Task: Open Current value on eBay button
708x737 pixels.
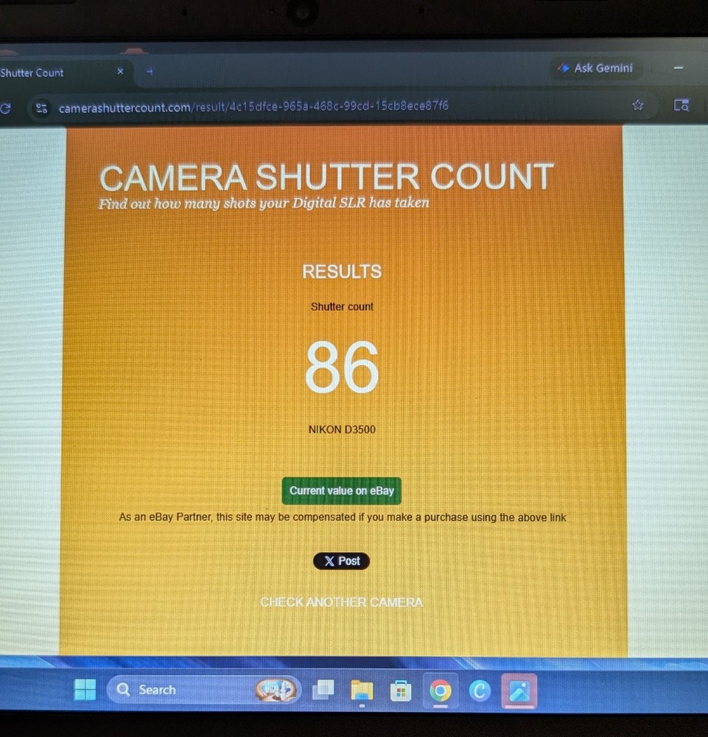Action: [x=342, y=491]
